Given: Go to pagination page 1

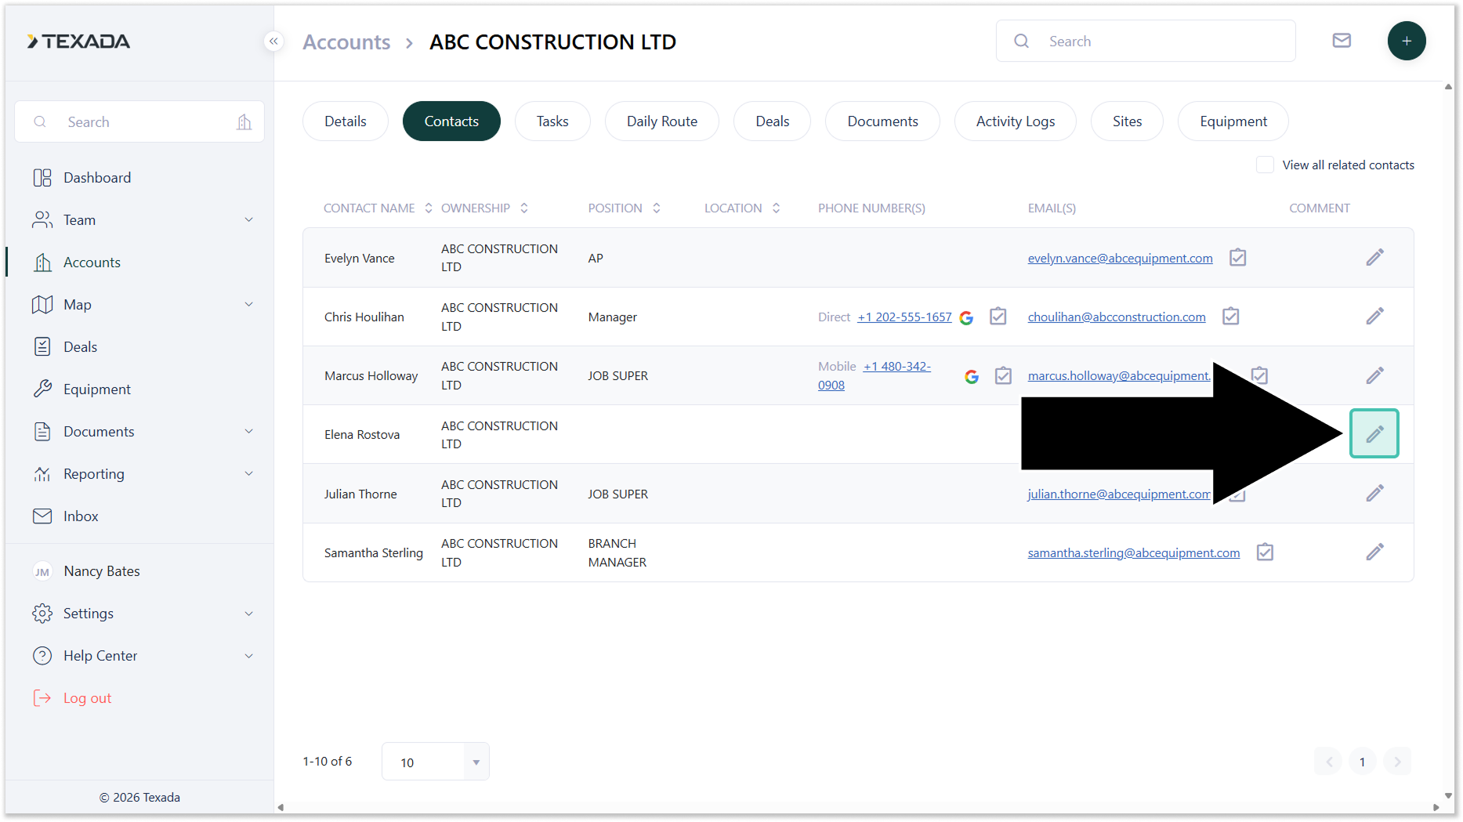Looking at the screenshot, I should coord(1362,762).
